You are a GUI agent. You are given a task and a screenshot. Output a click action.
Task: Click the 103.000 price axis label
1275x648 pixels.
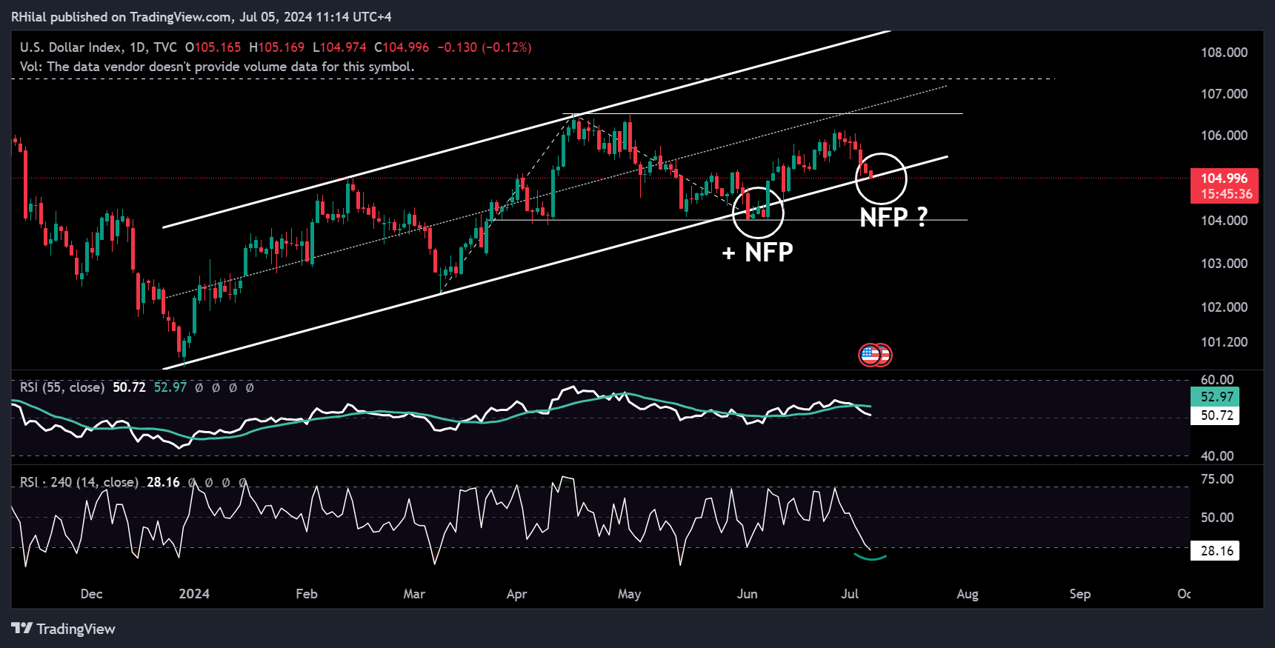[x=1224, y=264]
